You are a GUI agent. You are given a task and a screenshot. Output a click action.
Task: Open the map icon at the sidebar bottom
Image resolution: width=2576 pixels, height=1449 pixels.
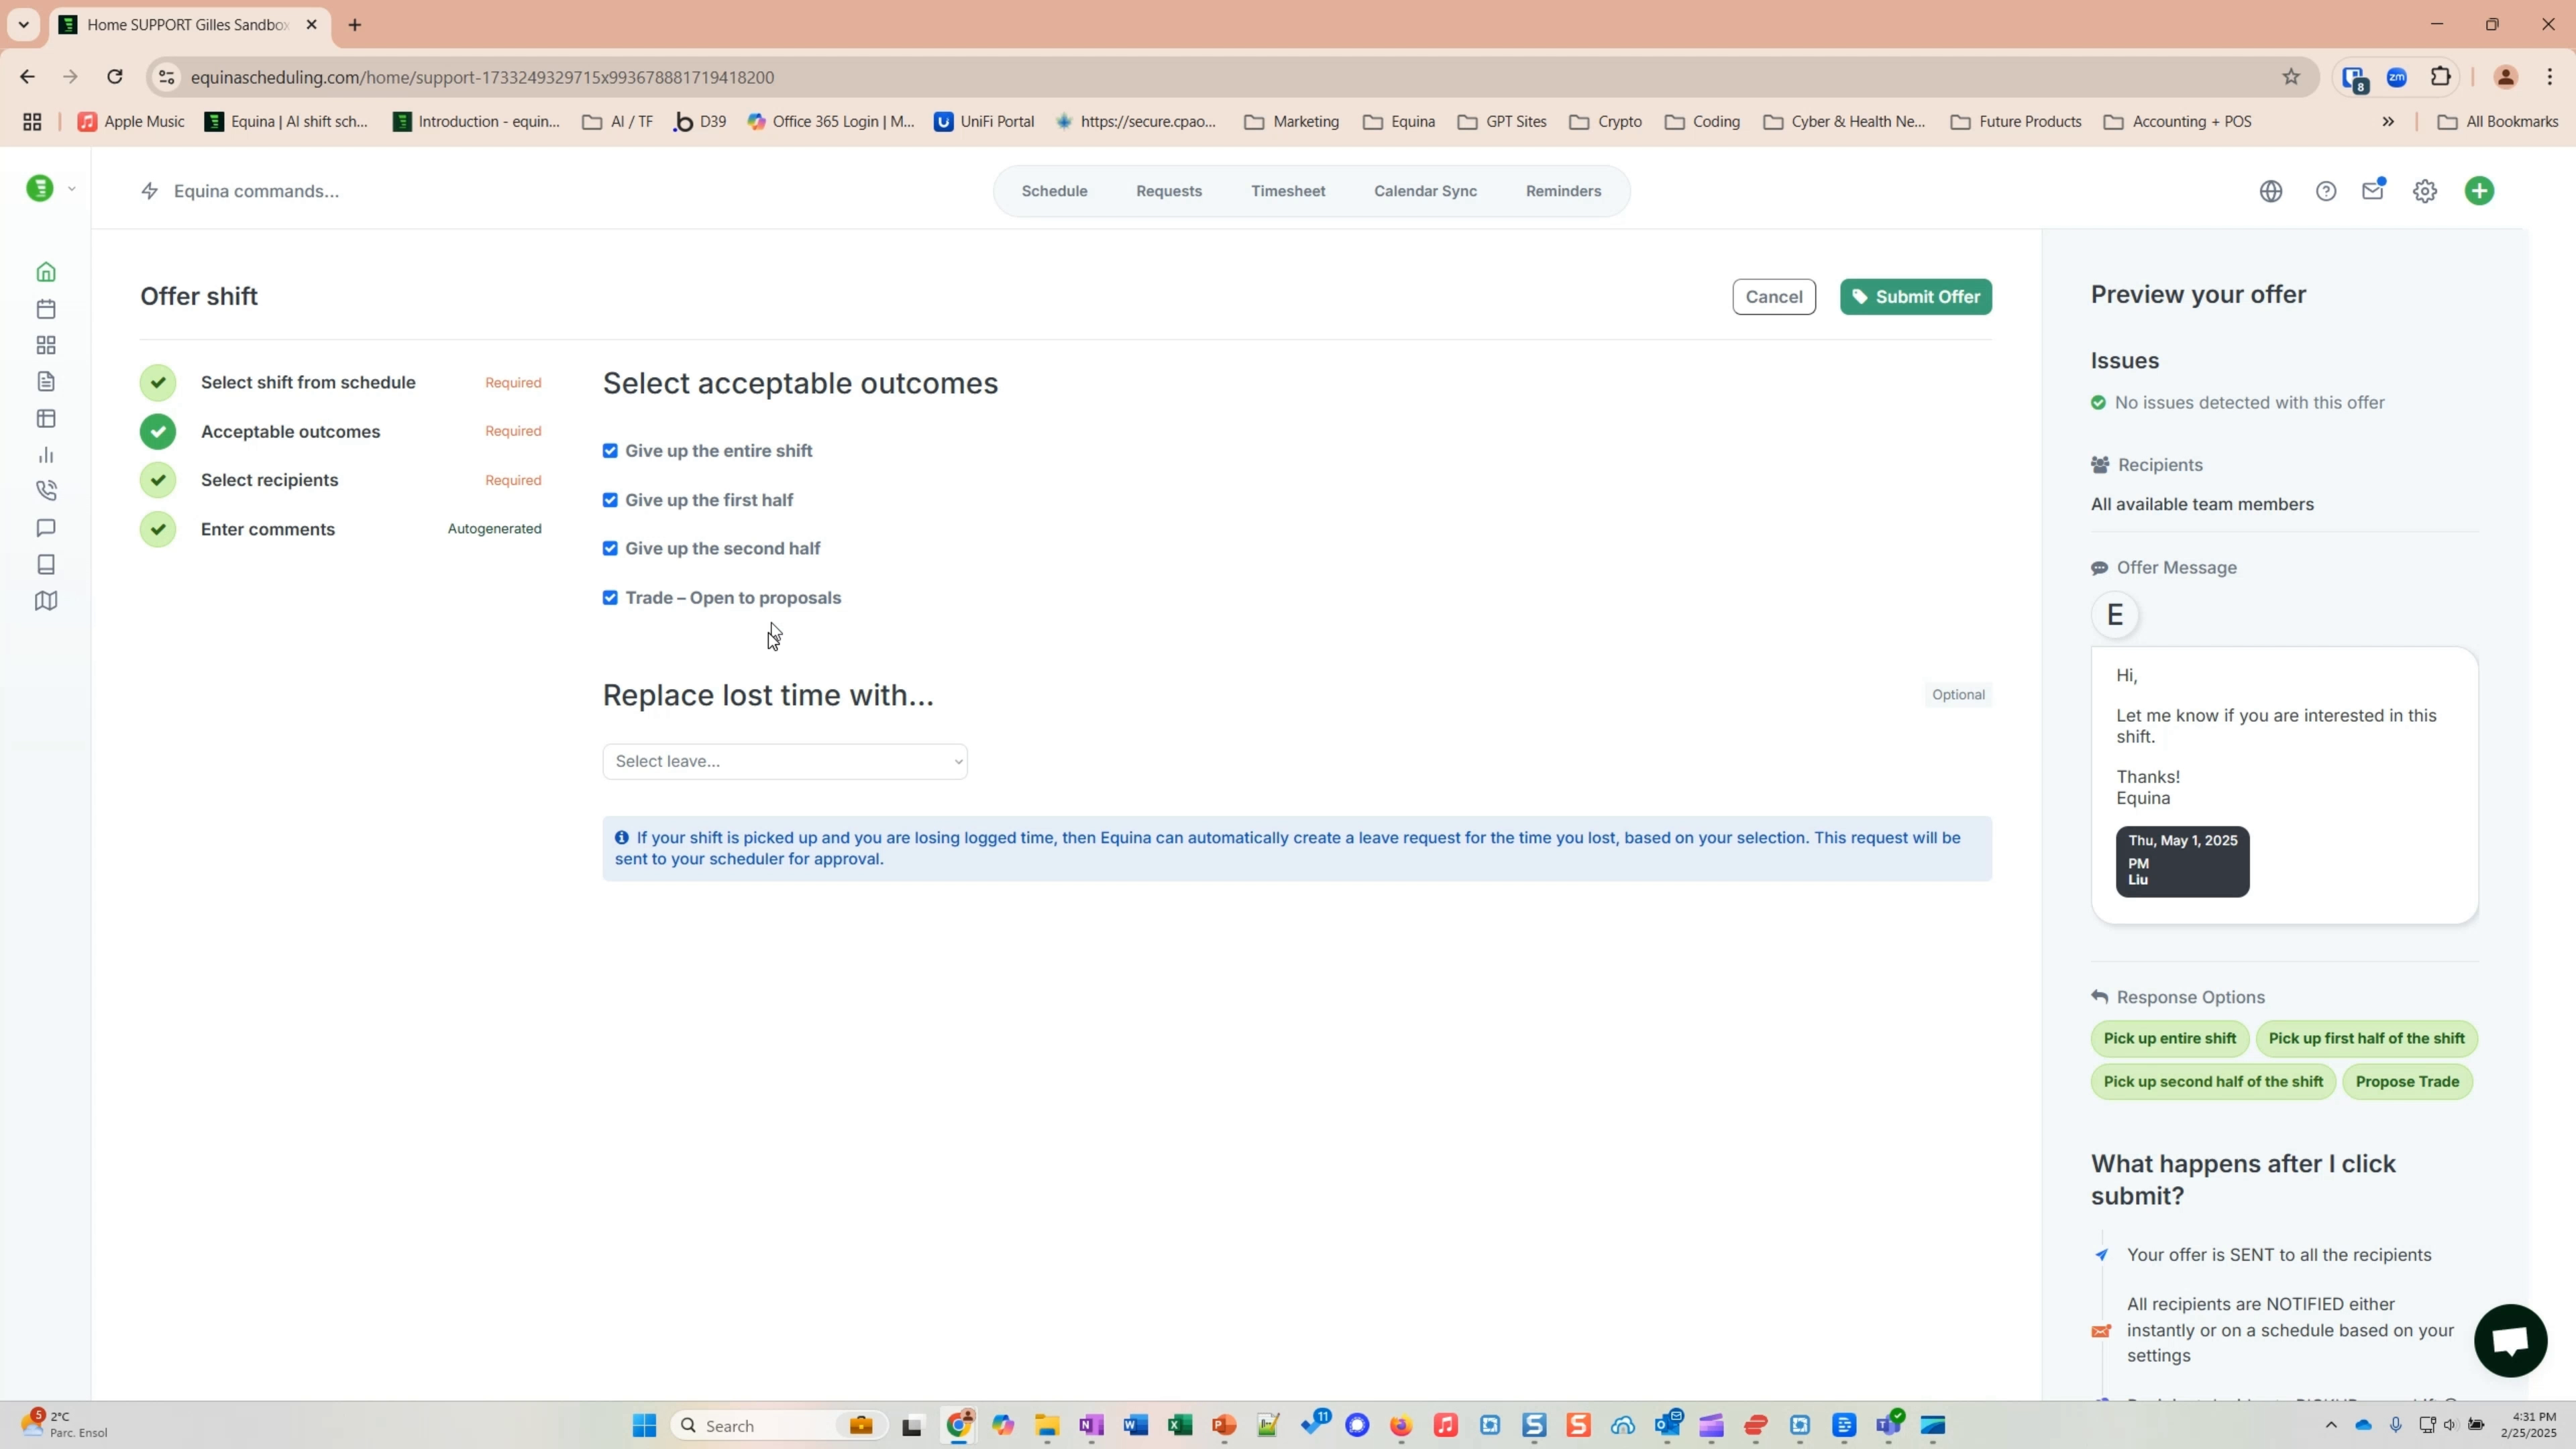click(x=46, y=600)
